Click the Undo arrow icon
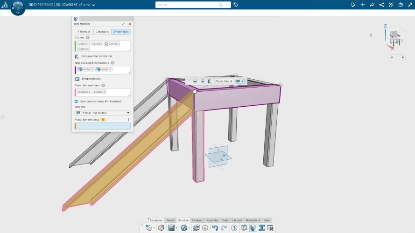 coord(215,228)
